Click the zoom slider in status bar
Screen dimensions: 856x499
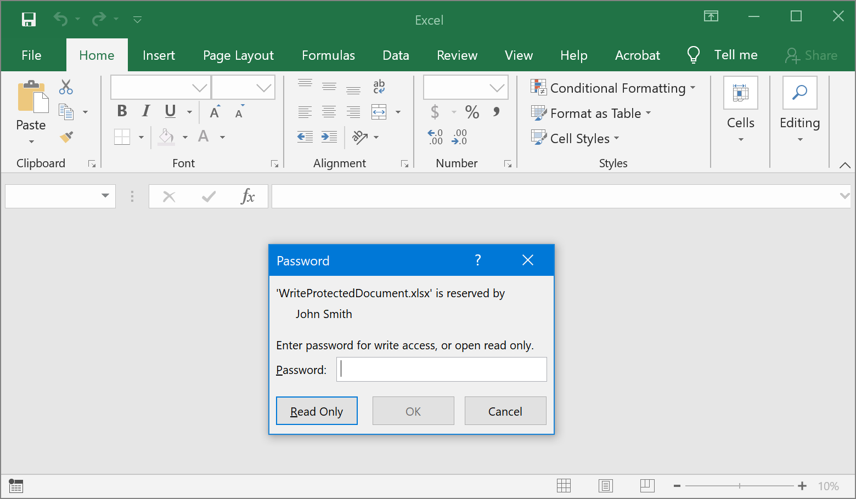(739, 486)
